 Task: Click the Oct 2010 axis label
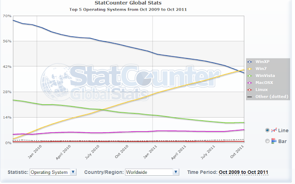point(122,152)
